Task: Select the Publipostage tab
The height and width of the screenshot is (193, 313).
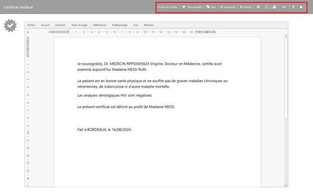Action: click(x=120, y=25)
